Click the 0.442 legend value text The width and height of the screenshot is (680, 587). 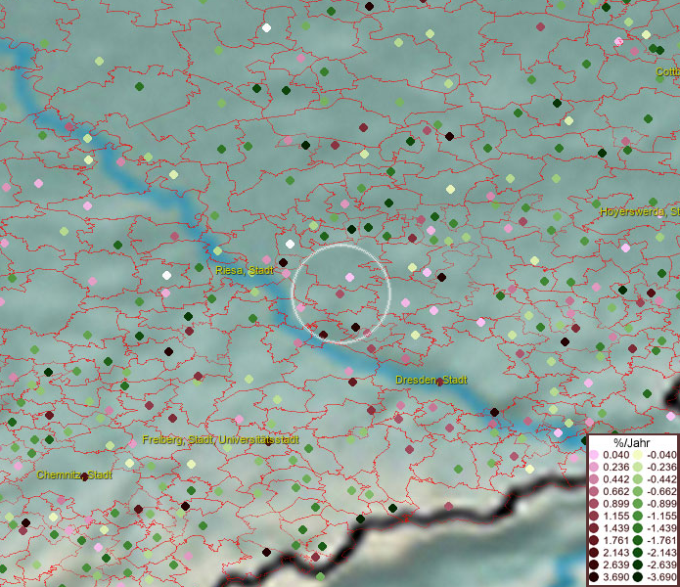coord(615,479)
